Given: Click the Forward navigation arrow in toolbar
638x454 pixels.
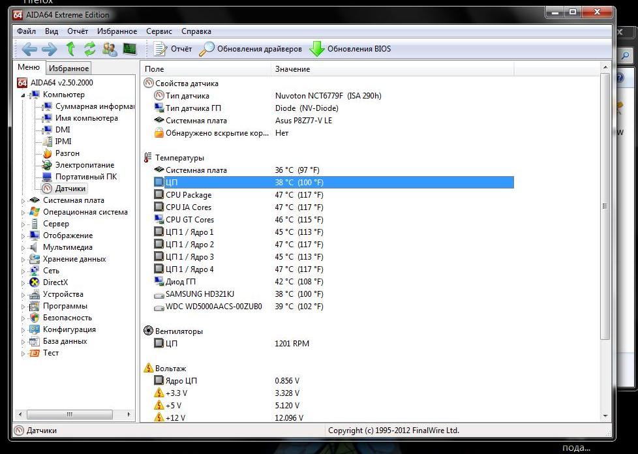Looking at the screenshot, I should click(50, 49).
